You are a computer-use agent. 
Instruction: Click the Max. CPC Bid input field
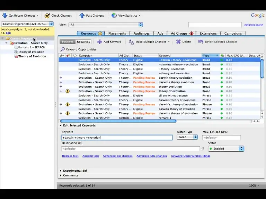(221, 138)
